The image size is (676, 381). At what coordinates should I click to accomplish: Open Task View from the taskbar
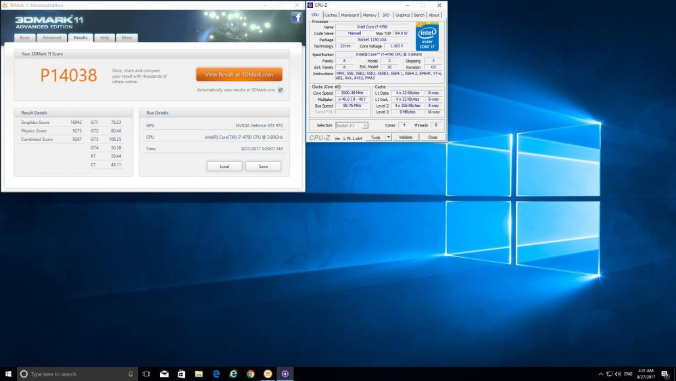[x=147, y=374]
